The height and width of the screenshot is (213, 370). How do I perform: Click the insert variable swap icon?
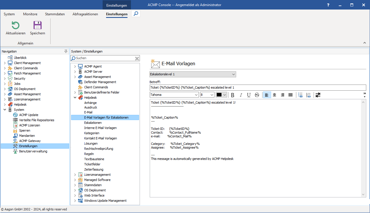pyautogui.click(x=318, y=95)
